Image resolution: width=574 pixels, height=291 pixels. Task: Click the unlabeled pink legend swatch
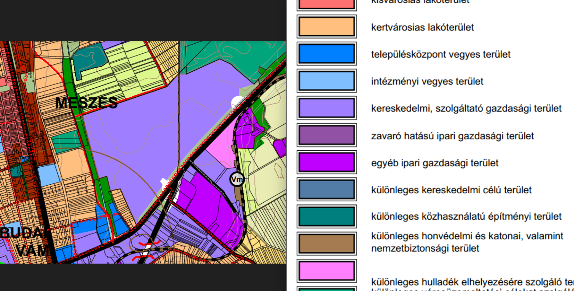[x=327, y=271]
